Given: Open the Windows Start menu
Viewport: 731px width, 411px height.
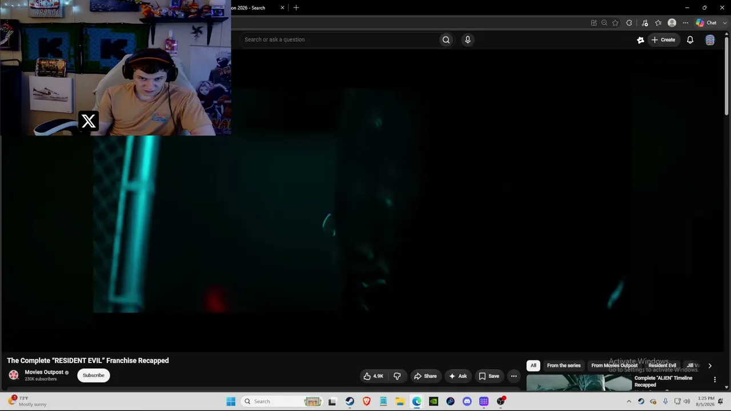Looking at the screenshot, I should pos(231,401).
